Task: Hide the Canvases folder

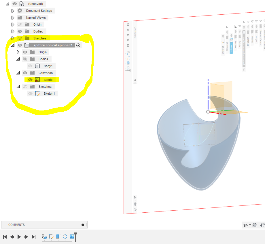Action: tap(25, 73)
